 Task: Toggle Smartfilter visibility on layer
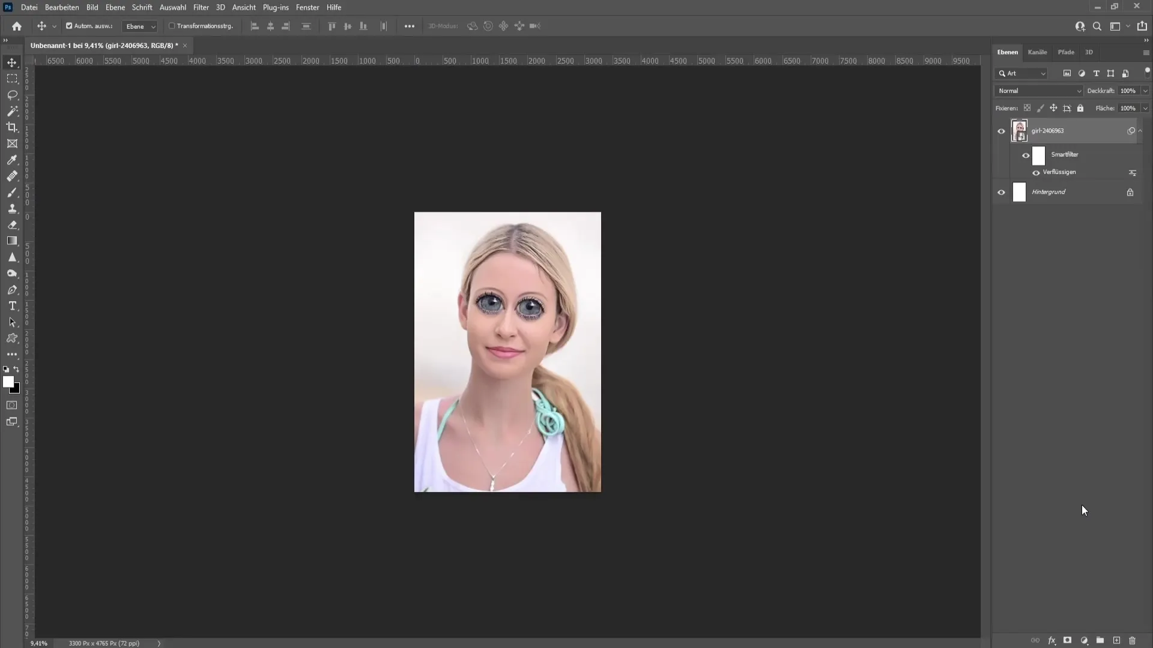click(x=1024, y=154)
